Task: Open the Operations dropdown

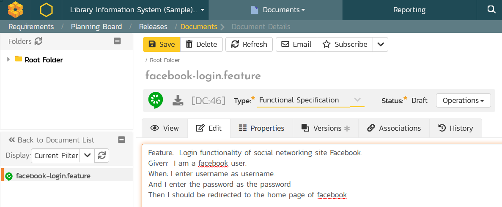Action: 463,100
